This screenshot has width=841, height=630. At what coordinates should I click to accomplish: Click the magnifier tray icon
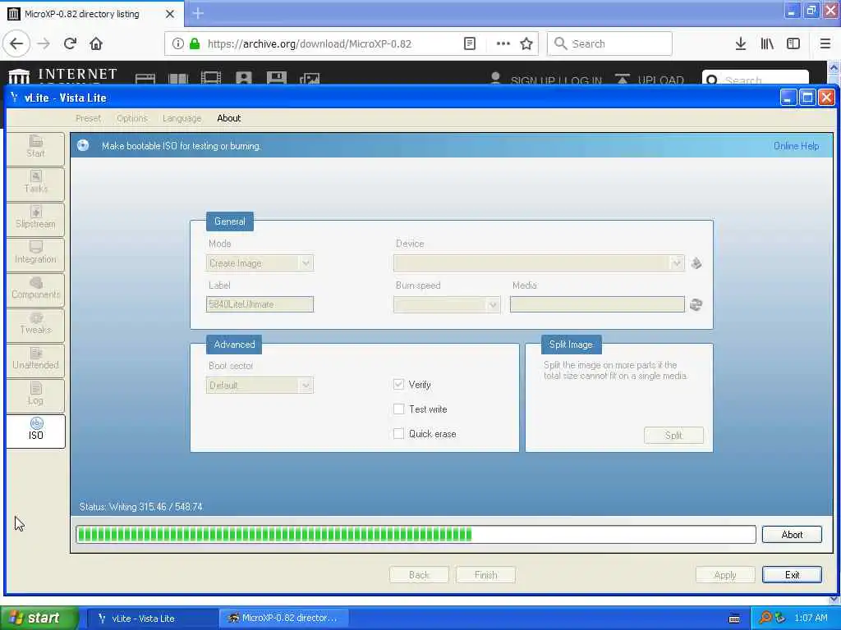765,619
